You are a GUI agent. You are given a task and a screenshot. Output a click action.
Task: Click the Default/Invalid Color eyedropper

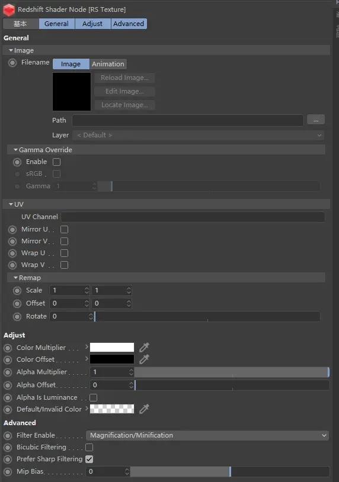click(x=144, y=409)
